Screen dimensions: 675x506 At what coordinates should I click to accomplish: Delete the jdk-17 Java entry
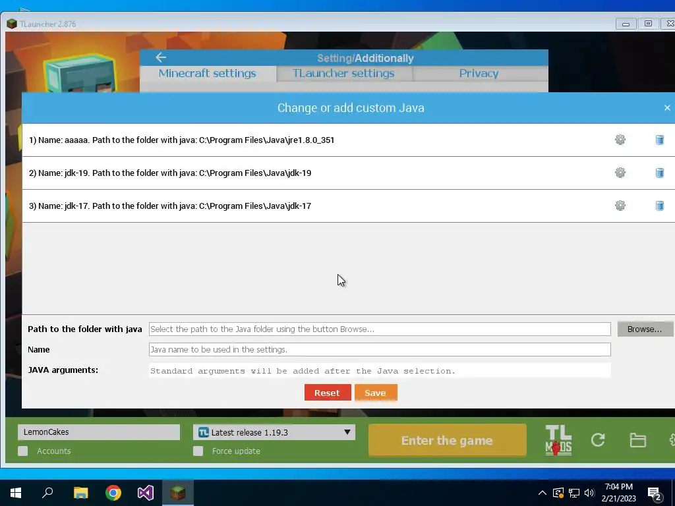coord(659,206)
